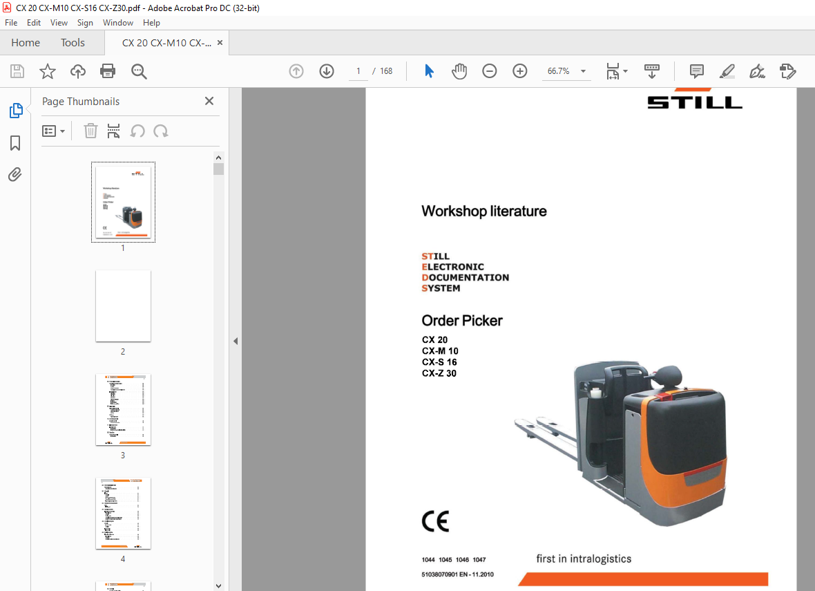
Task: Click the 66.7% zoom value field
Action: tap(558, 71)
